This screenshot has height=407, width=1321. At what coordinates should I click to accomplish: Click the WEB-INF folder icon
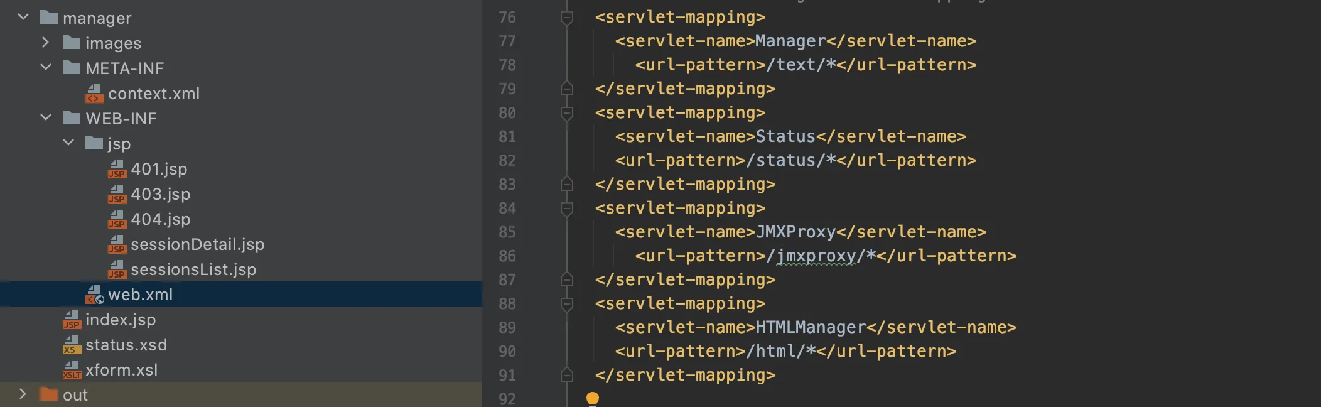pyautogui.click(x=72, y=117)
